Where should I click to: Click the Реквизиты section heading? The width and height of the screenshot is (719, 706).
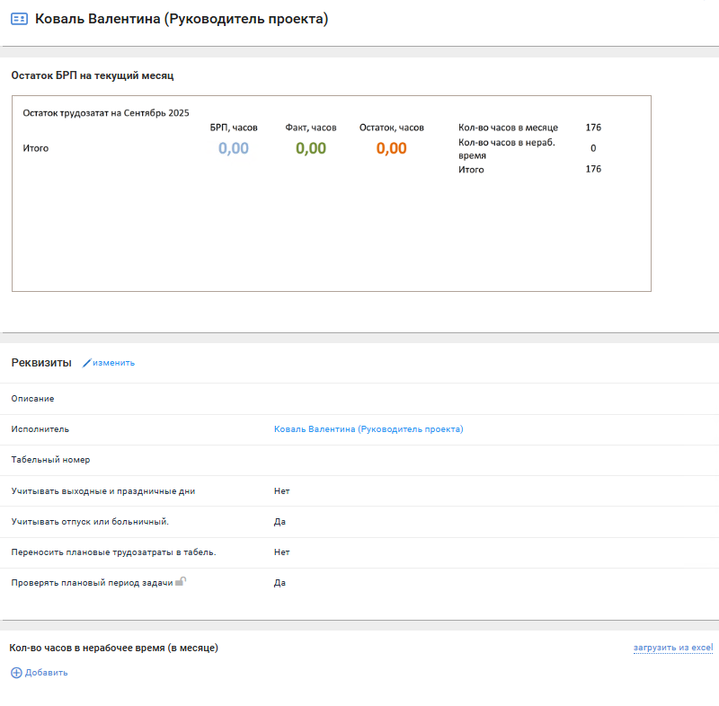pos(41,363)
